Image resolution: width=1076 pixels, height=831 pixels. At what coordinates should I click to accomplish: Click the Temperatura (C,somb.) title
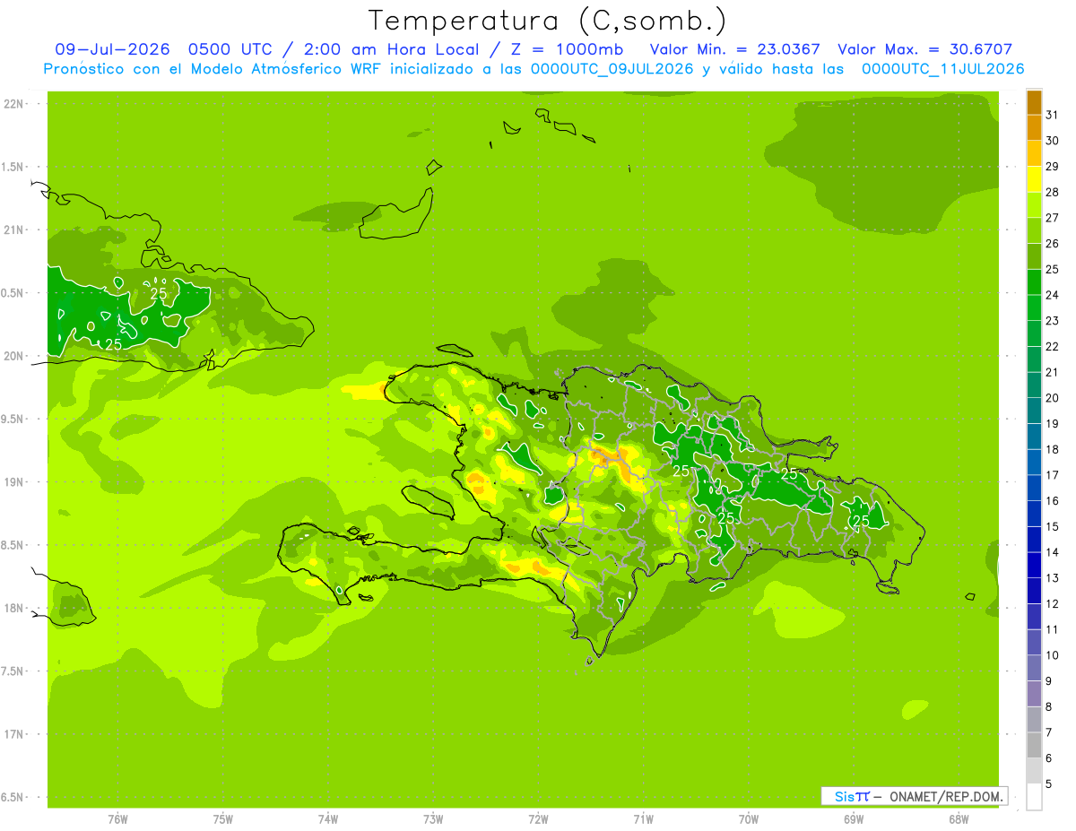(x=547, y=21)
